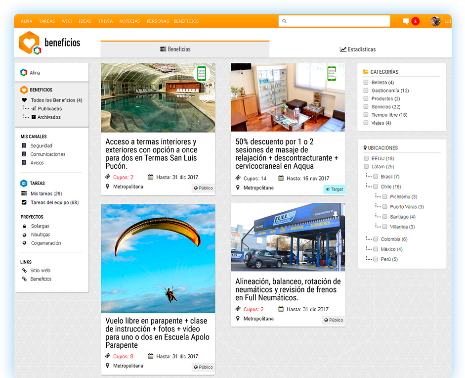This screenshot has height=378, width=465.
Task: Check the Puerto Varas location checkbox
Action: 384,207
